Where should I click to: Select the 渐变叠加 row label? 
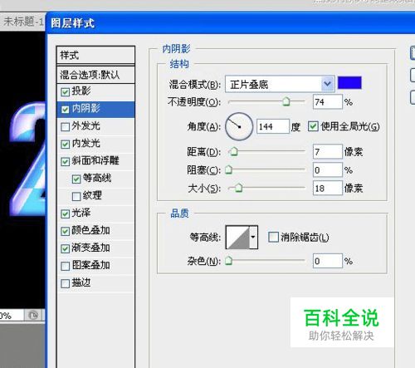point(91,248)
